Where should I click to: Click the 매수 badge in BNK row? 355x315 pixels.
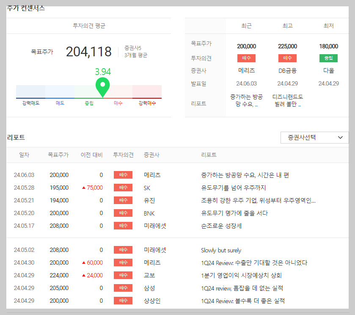123,213
